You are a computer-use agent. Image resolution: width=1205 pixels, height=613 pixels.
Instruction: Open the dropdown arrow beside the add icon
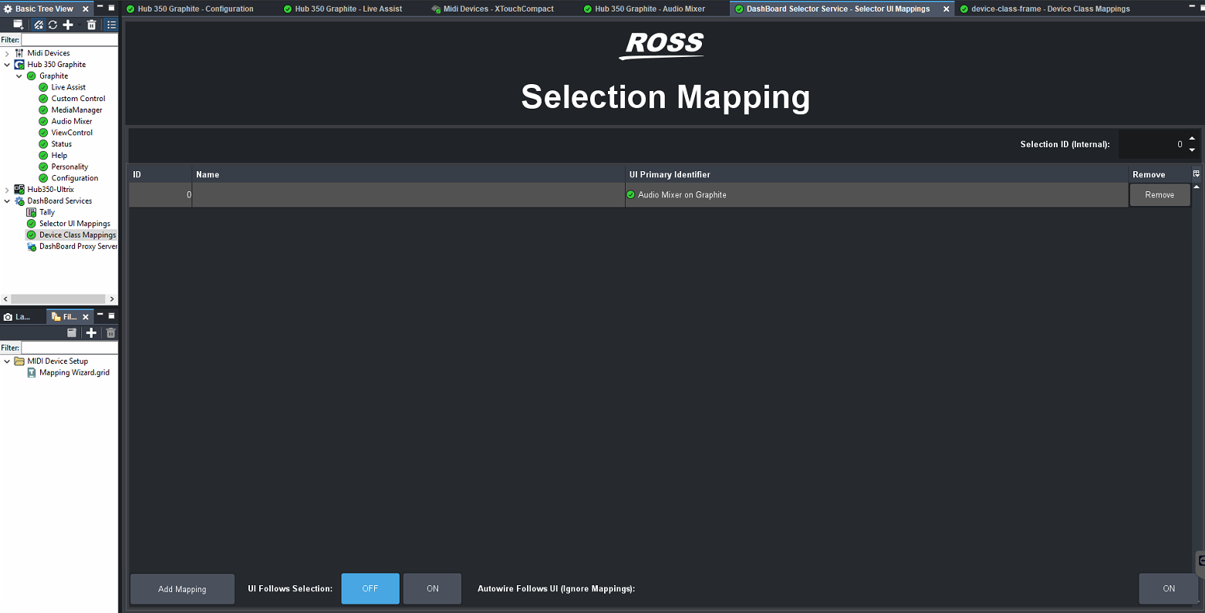78,25
